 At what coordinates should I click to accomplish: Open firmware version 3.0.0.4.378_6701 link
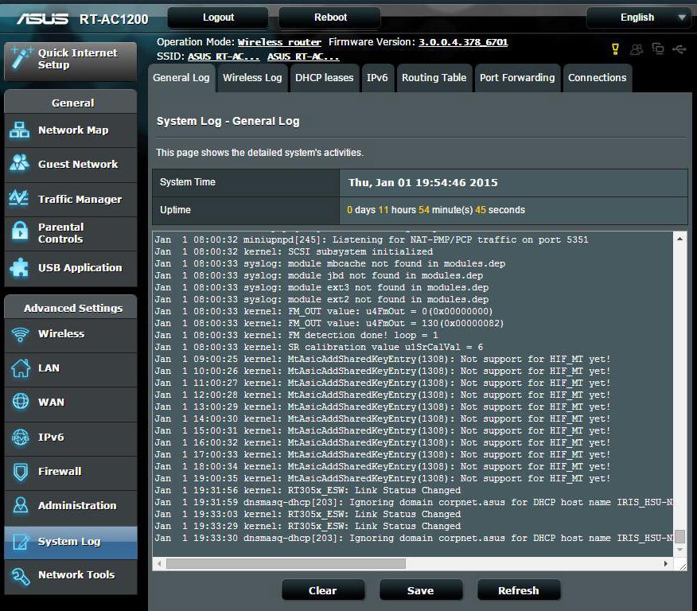coord(463,42)
